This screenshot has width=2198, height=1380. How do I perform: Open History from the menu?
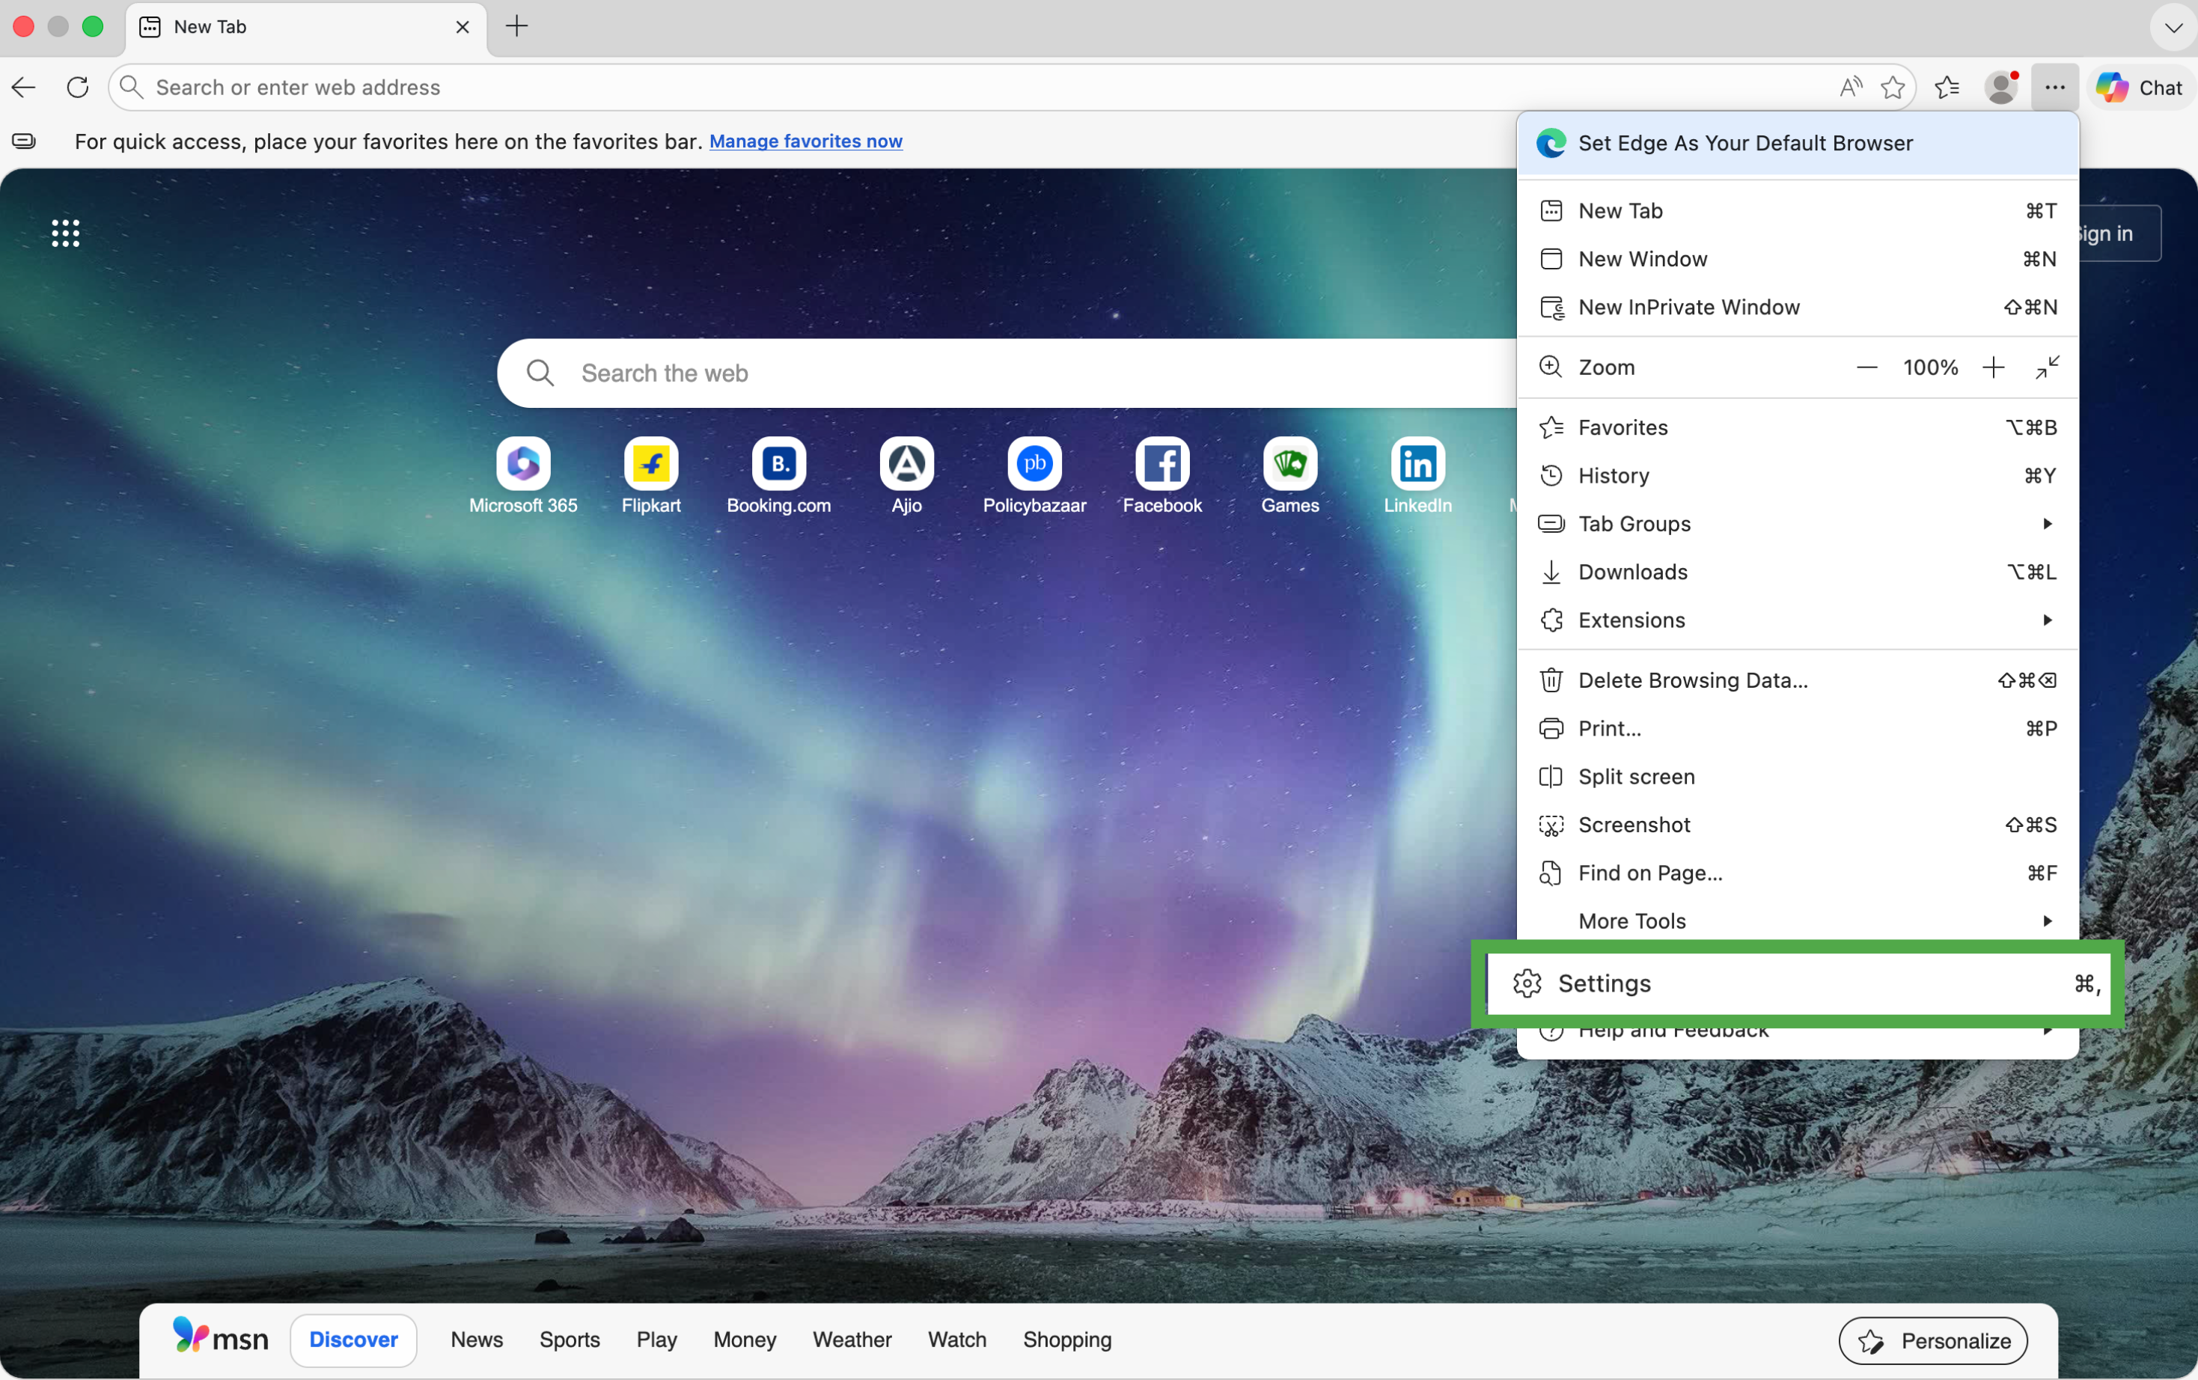coord(1798,475)
